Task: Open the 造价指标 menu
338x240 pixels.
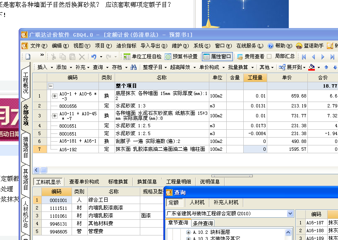Action: [126, 46]
